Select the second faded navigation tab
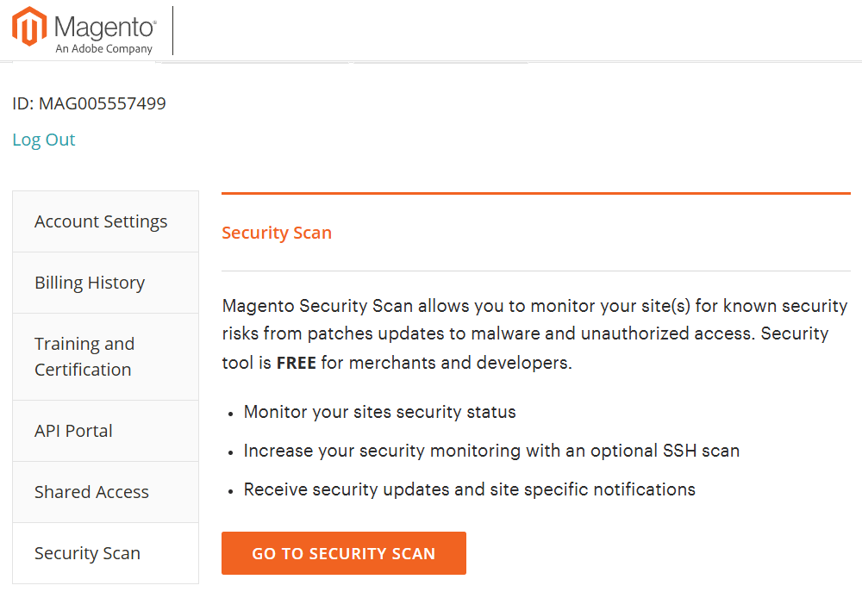The height and width of the screenshot is (598, 862). tap(256, 61)
